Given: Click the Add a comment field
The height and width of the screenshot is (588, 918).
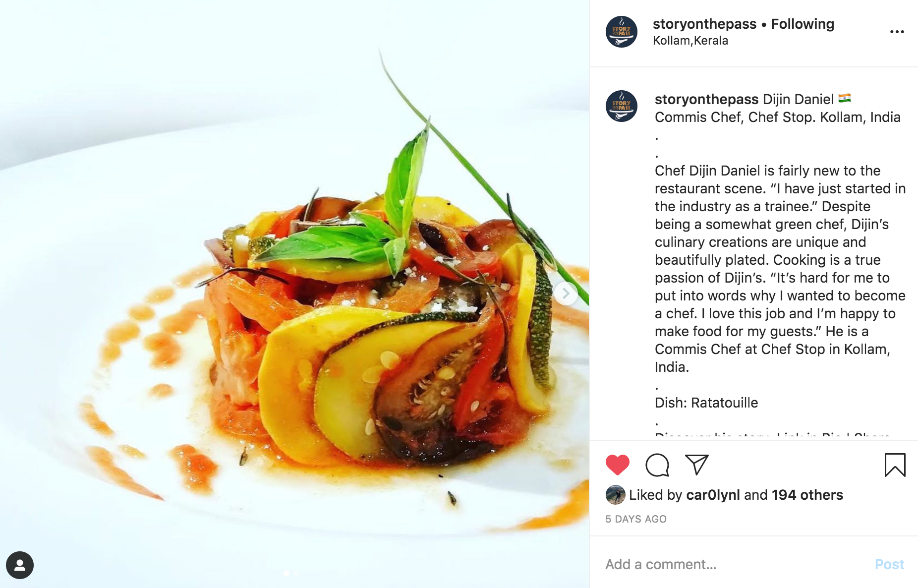Looking at the screenshot, I should [x=734, y=564].
